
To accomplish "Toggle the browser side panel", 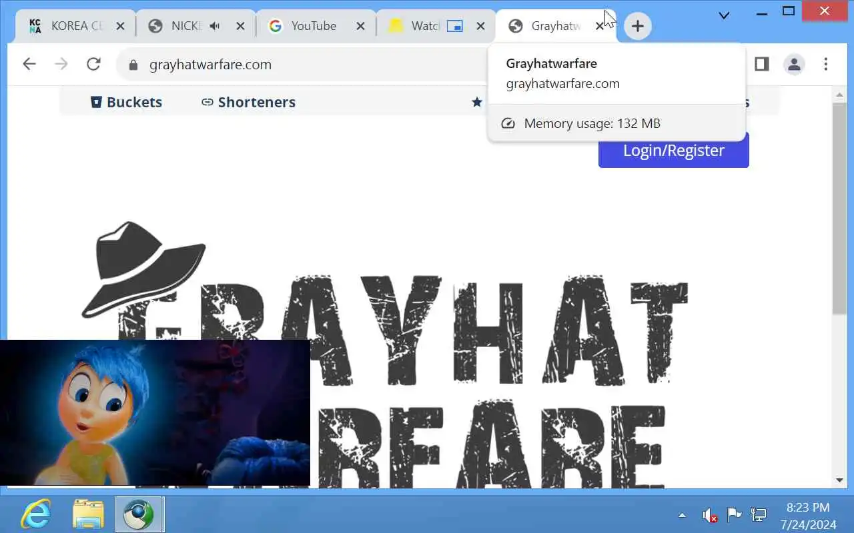I will tap(762, 64).
